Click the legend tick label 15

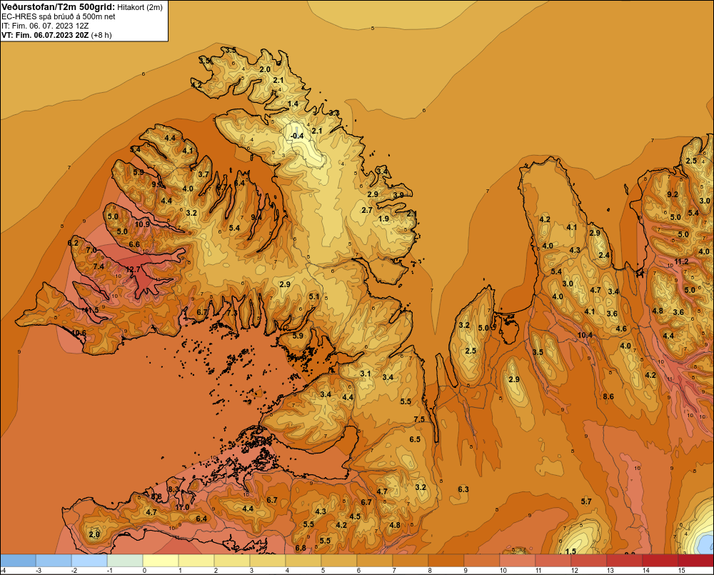point(682,571)
